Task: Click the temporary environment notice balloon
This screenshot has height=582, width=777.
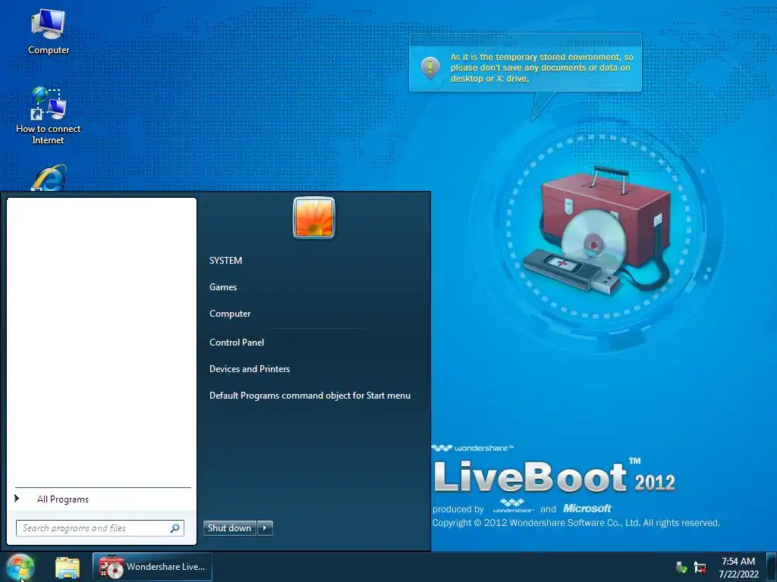Action: point(525,64)
